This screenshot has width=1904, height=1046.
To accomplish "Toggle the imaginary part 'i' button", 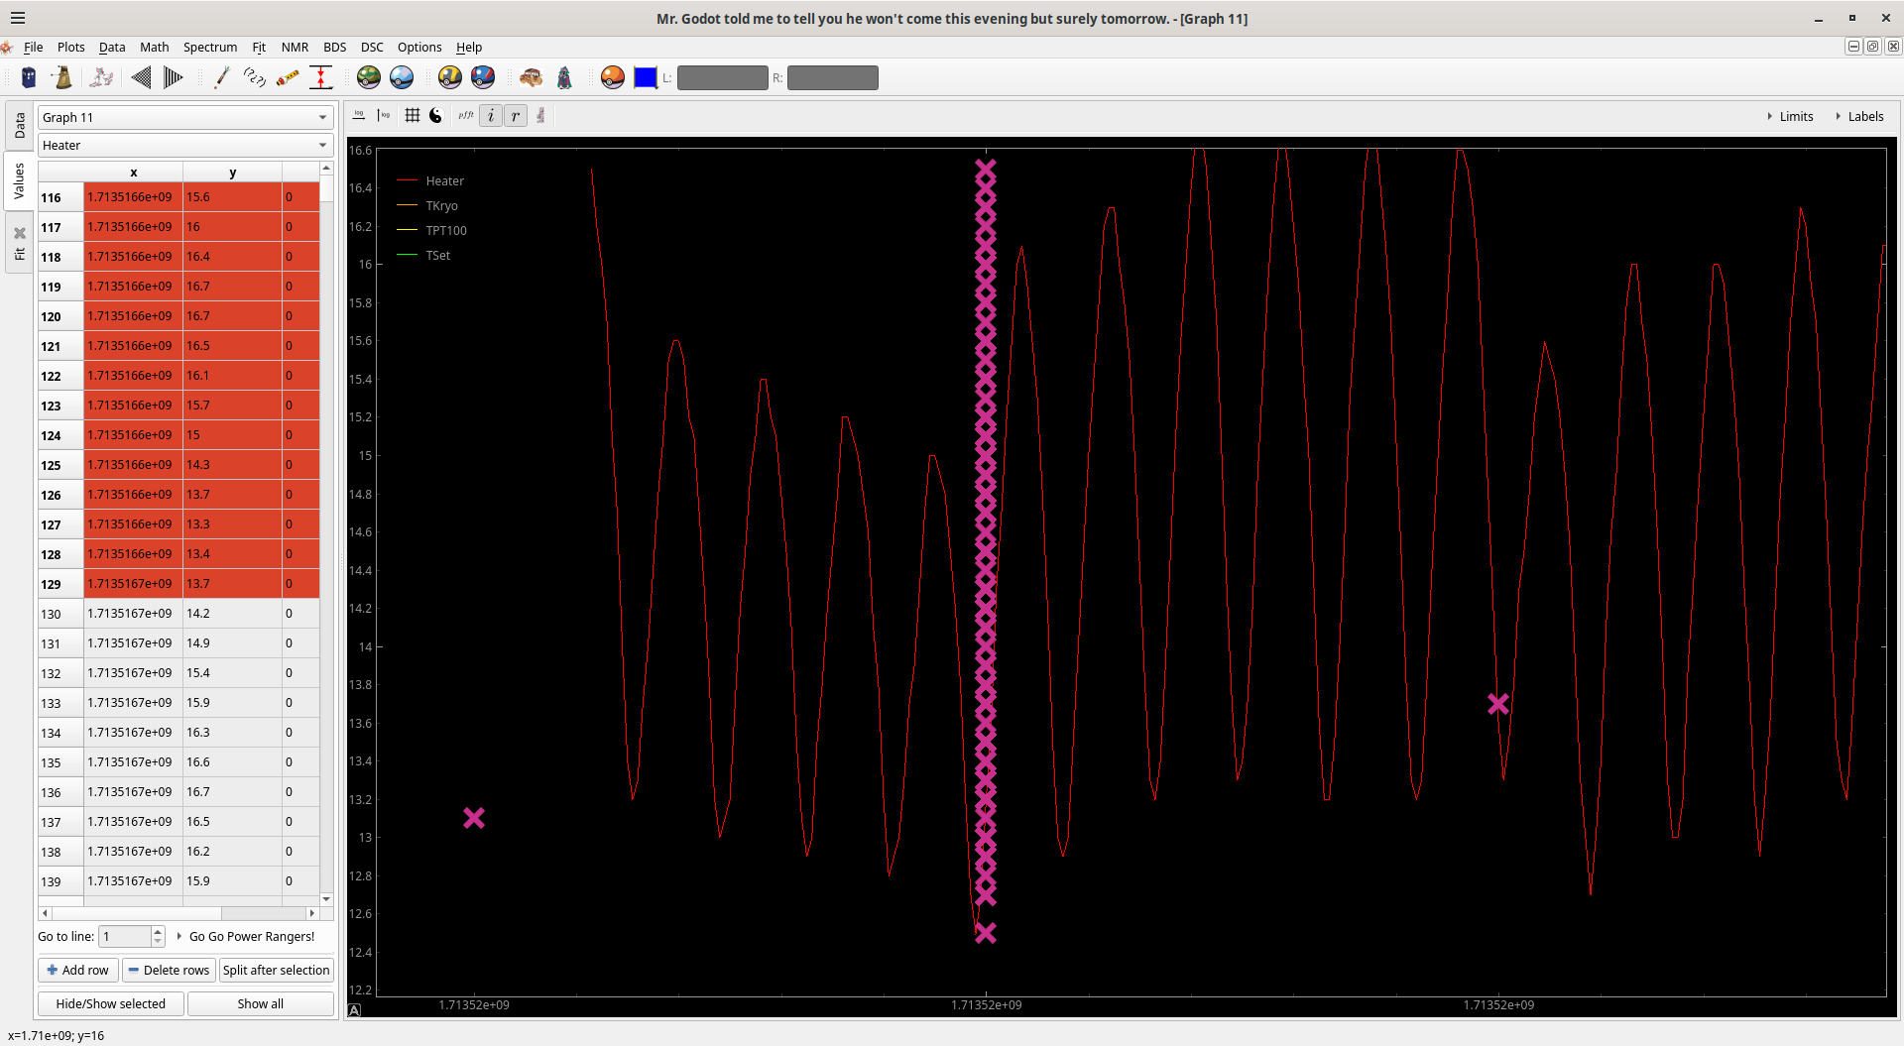I will pyautogui.click(x=491, y=116).
